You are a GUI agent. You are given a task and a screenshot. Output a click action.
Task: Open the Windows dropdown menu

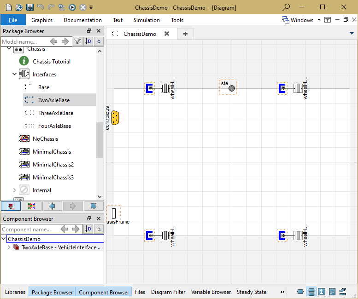point(301,20)
